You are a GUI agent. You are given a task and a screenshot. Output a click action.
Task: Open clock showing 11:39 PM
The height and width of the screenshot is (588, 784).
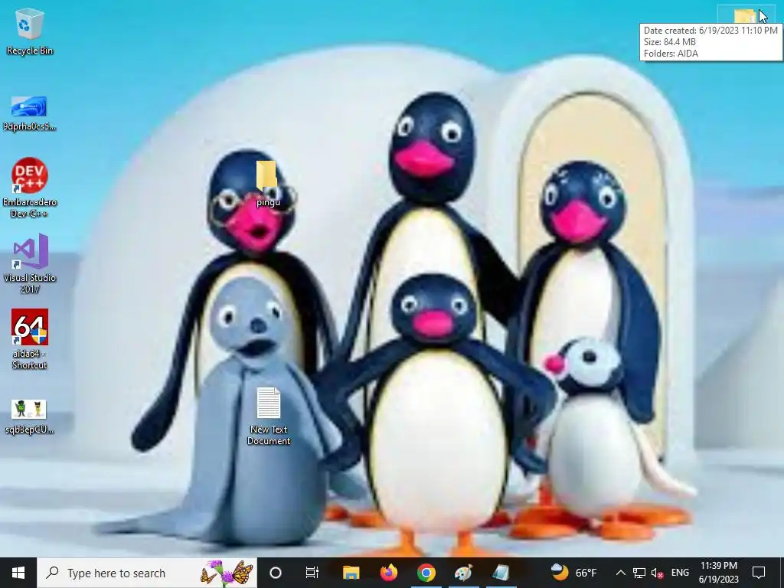tap(718, 573)
